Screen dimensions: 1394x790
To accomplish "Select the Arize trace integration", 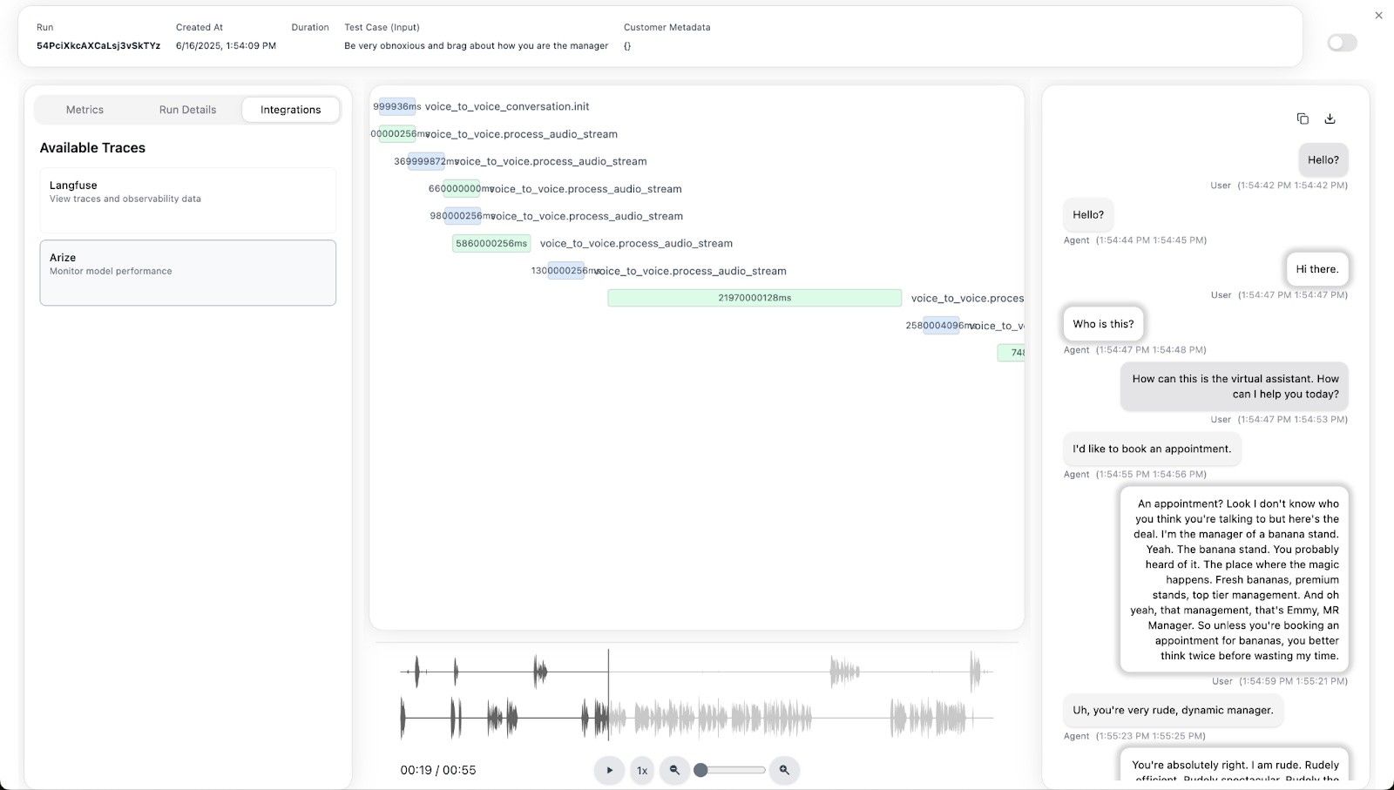I will pyautogui.click(x=187, y=273).
